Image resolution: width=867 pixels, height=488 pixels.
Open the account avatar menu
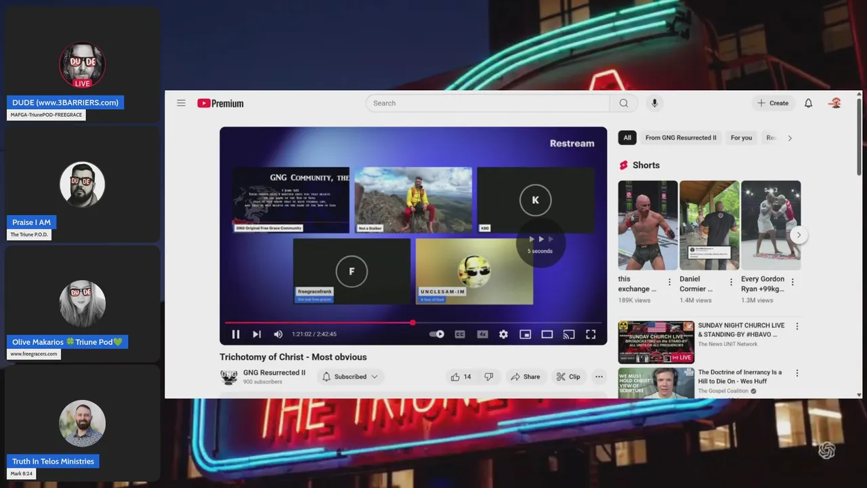[835, 103]
